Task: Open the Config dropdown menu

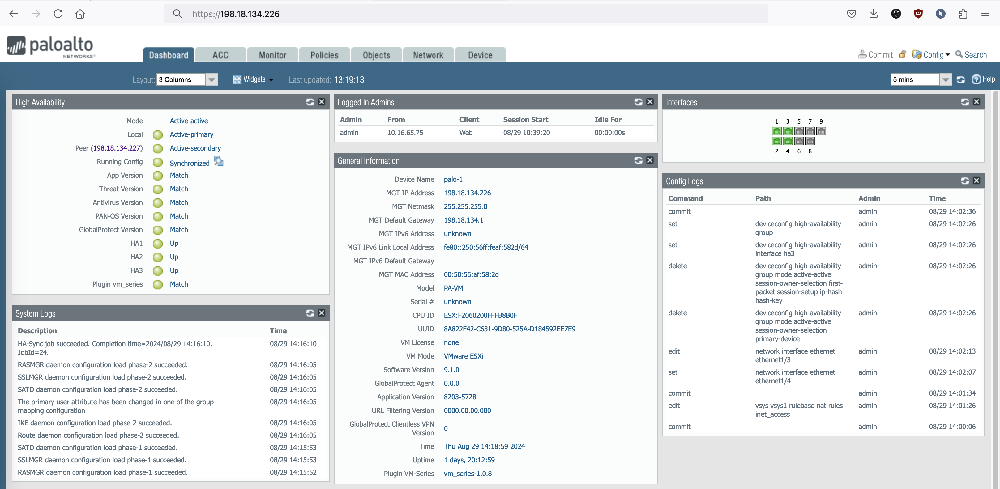Action: click(933, 55)
